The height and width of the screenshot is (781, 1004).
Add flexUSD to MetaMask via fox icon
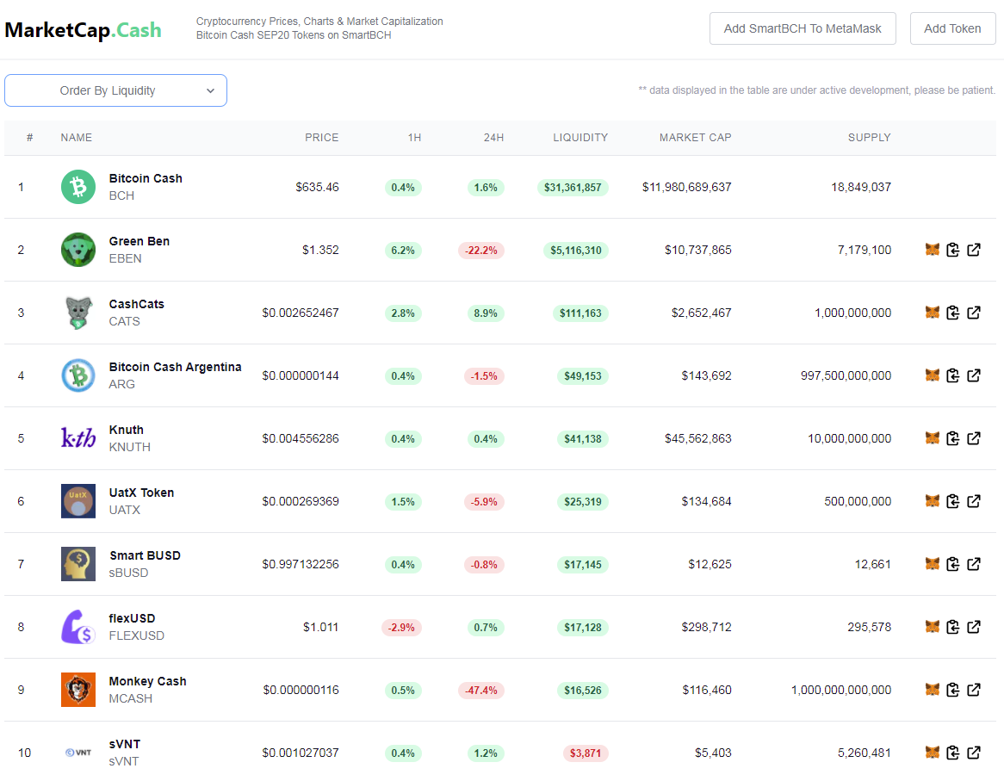pos(933,627)
